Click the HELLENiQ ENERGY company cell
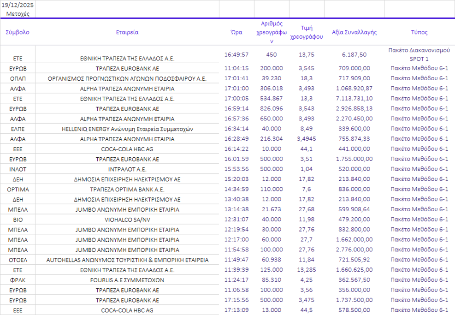This screenshot has height=315, width=455. (127, 129)
